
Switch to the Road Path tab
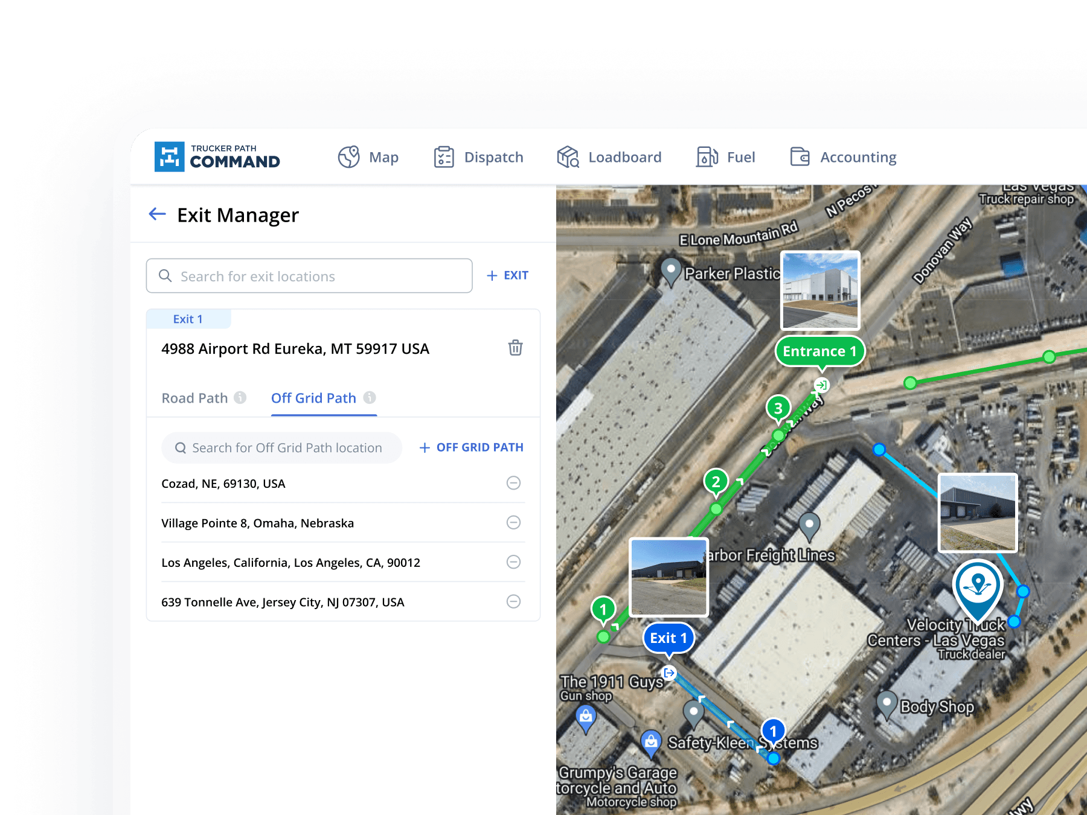(194, 398)
